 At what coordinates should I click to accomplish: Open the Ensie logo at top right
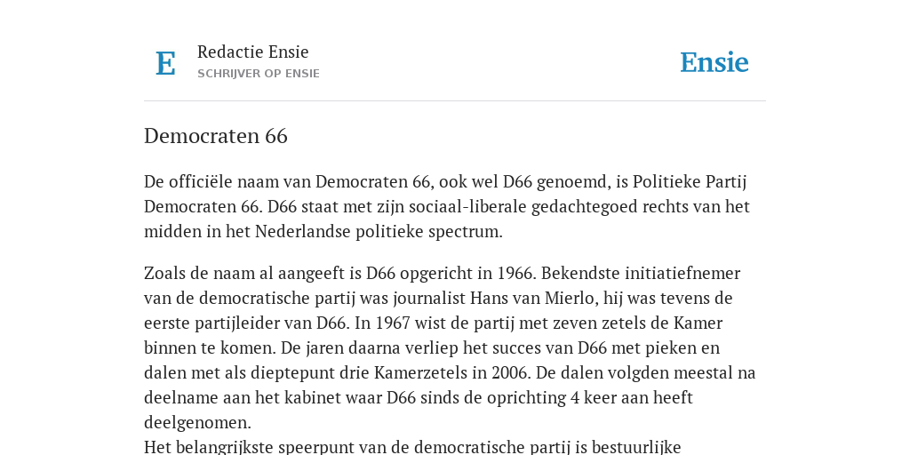pos(714,62)
